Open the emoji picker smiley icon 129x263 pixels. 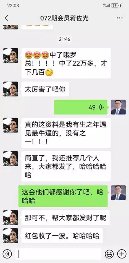109,254
